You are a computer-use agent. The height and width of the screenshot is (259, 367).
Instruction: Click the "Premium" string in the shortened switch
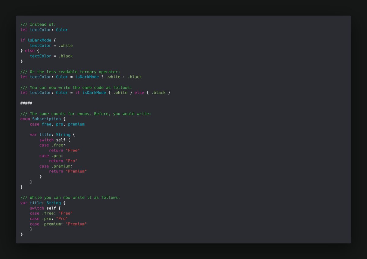[76, 224]
